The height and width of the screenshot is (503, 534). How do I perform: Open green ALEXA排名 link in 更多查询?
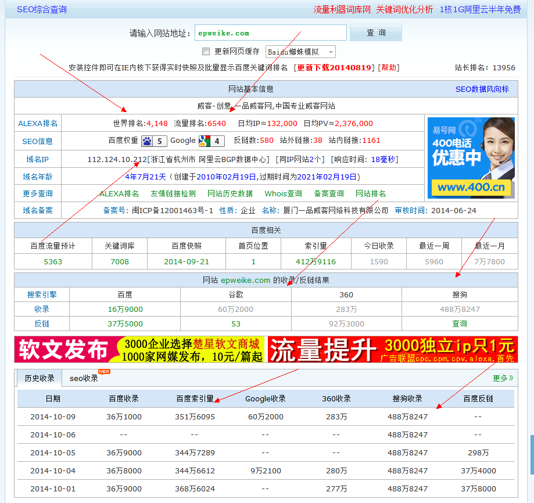click(120, 193)
